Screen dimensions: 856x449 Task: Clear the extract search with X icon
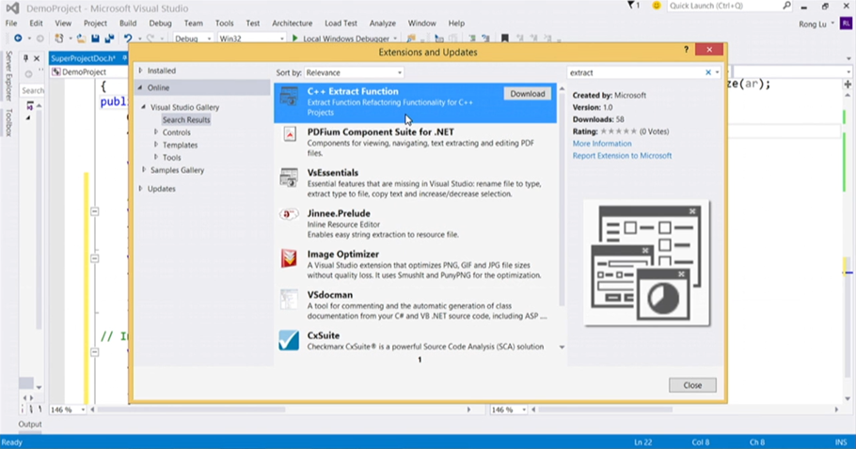(x=708, y=72)
